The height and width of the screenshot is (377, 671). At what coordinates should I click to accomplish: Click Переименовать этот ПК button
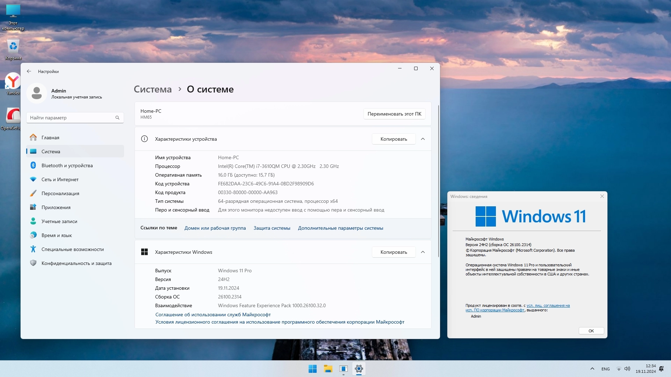point(394,114)
